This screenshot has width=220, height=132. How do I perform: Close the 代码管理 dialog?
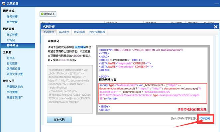215,27
